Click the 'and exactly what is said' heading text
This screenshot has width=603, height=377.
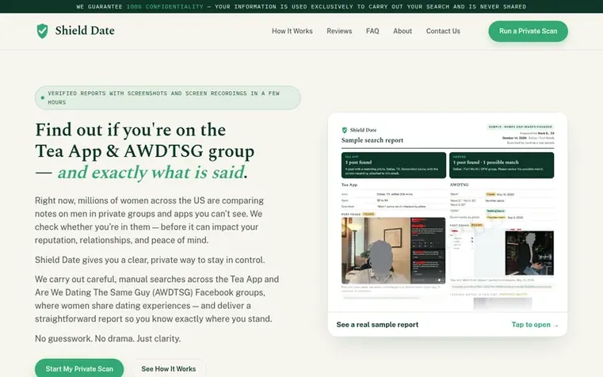point(151,172)
